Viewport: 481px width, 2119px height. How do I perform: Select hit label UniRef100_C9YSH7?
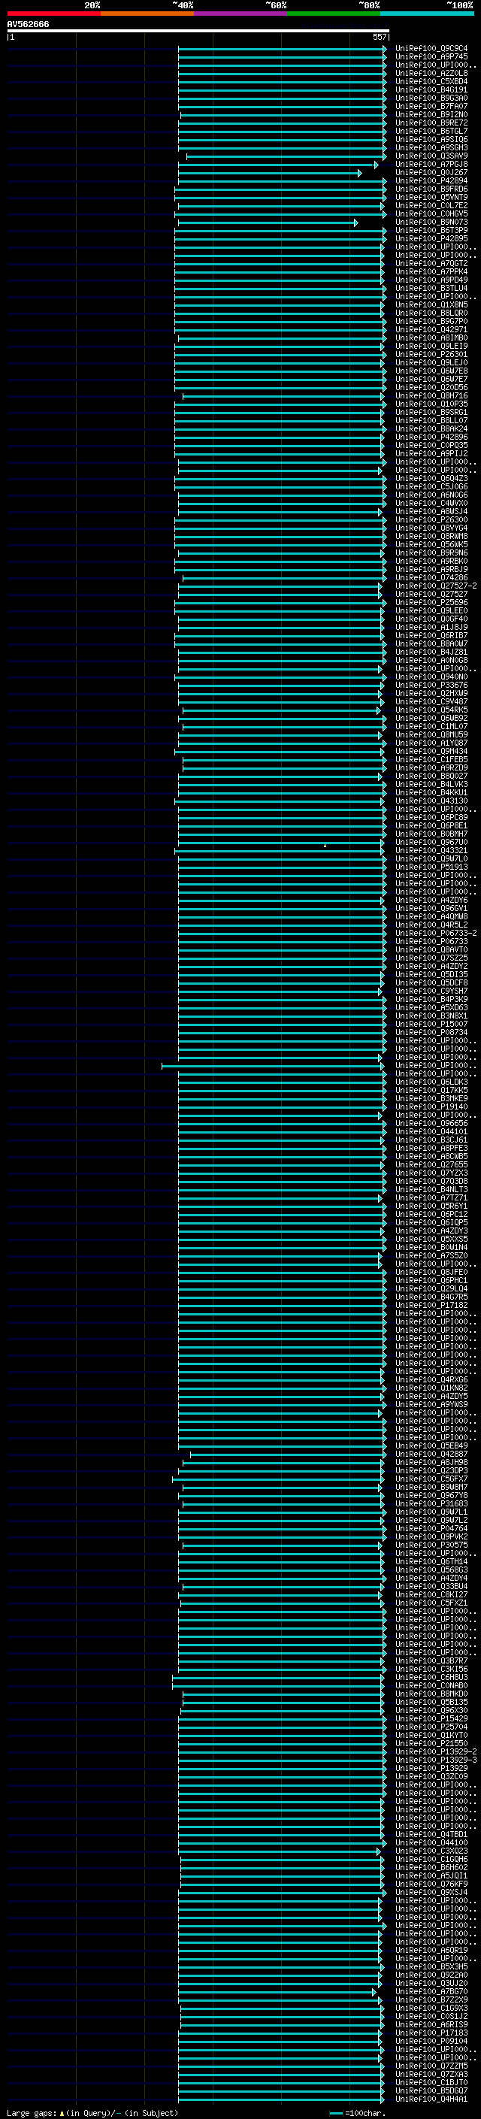431,991
